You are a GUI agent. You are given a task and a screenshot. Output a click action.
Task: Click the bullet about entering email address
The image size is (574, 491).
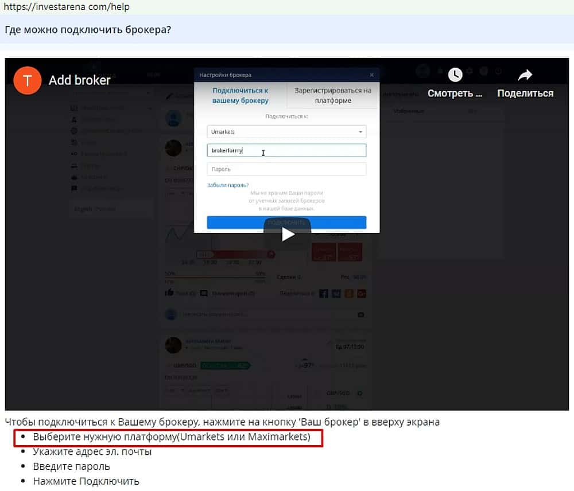point(92,452)
